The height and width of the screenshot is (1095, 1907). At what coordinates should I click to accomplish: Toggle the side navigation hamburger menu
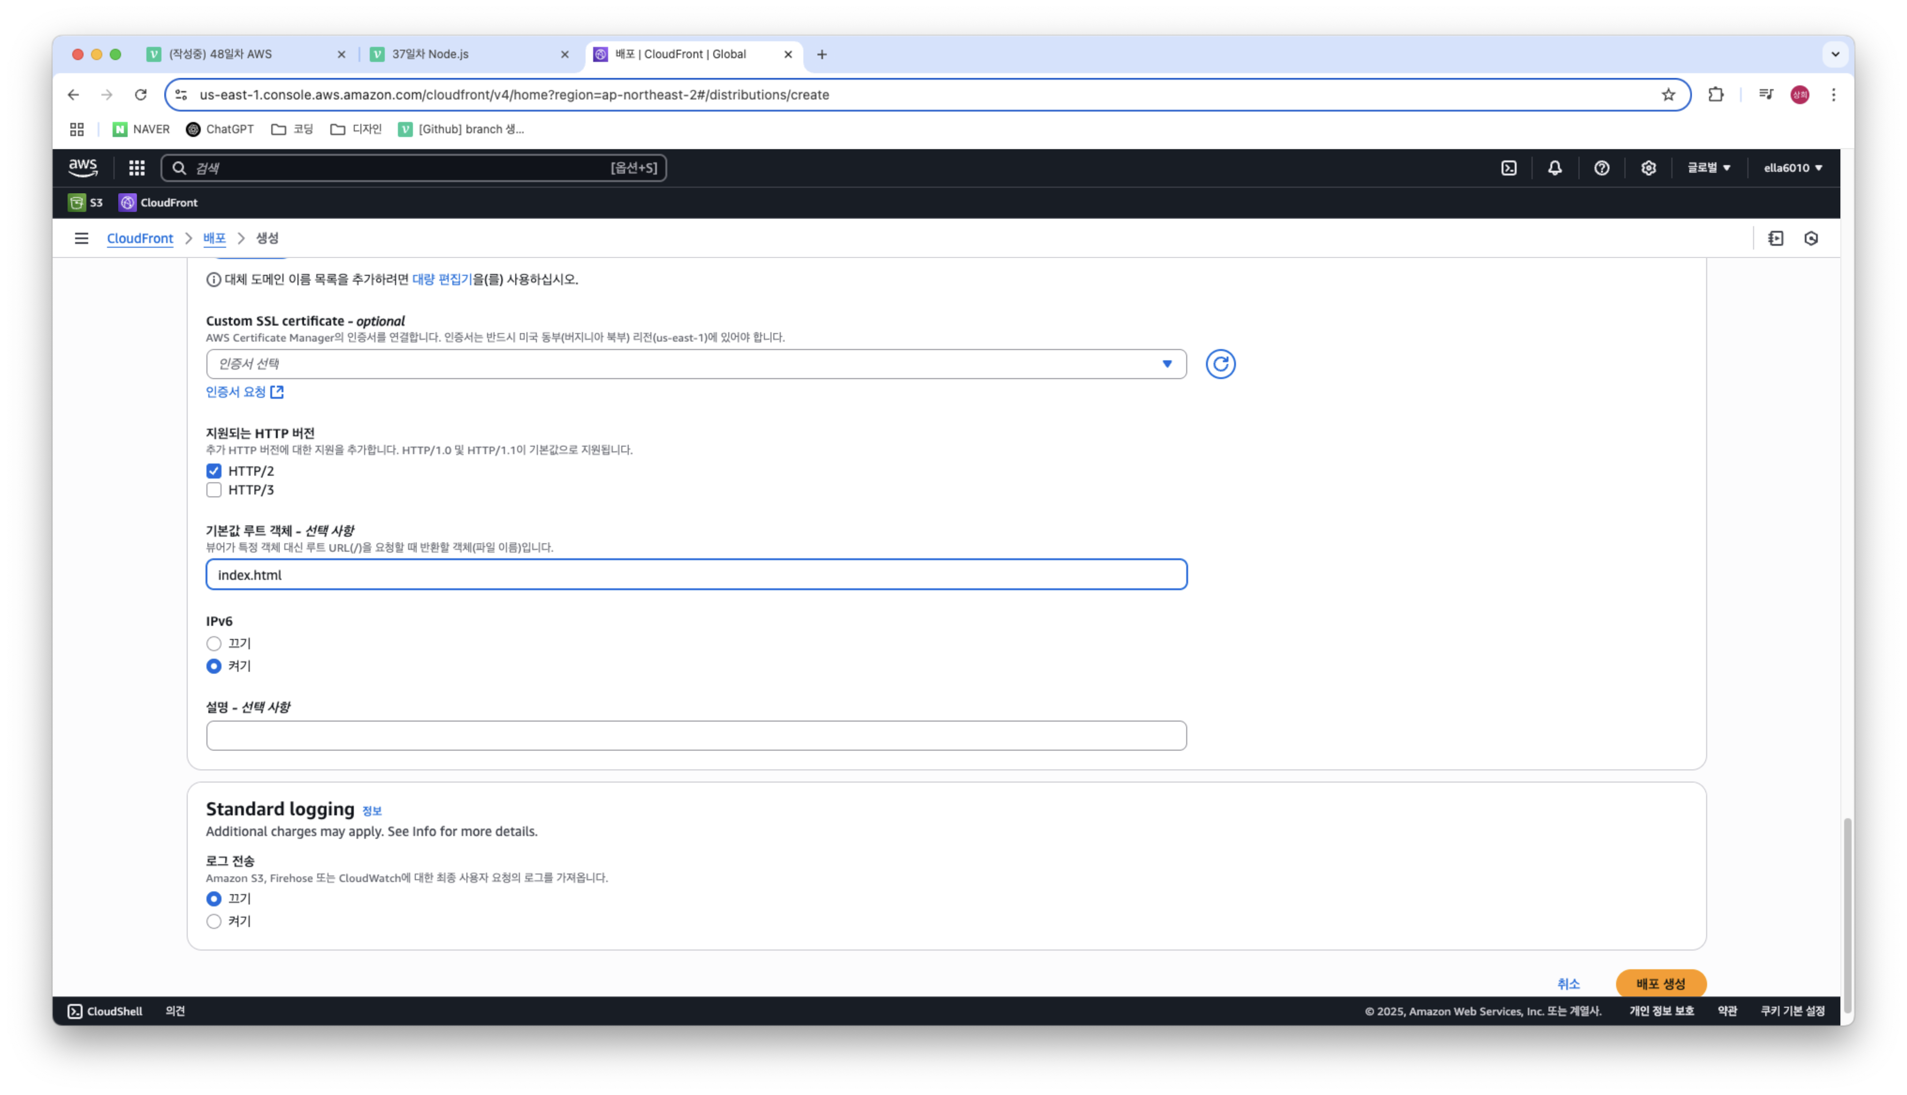pyautogui.click(x=81, y=238)
